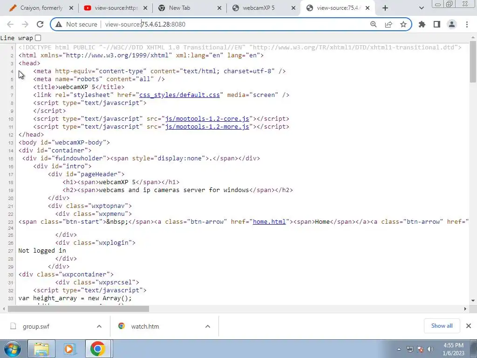Open the Action Center flag icon
The height and width of the screenshot is (358, 477).
(420, 349)
